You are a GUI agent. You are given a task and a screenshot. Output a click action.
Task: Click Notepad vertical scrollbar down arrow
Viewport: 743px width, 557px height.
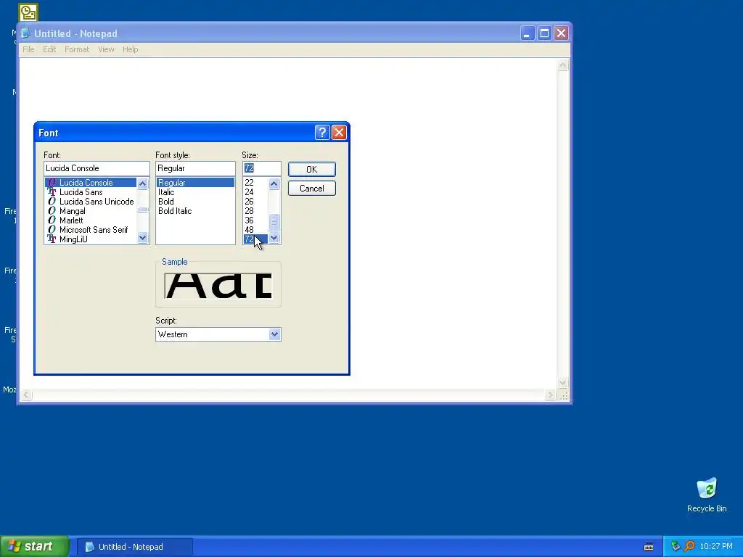click(x=562, y=383)
